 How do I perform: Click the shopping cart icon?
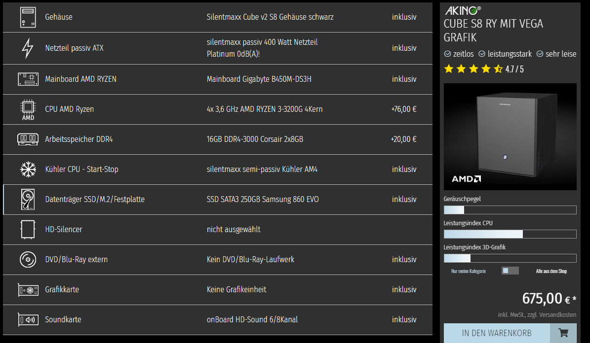[x=563, y=333]
